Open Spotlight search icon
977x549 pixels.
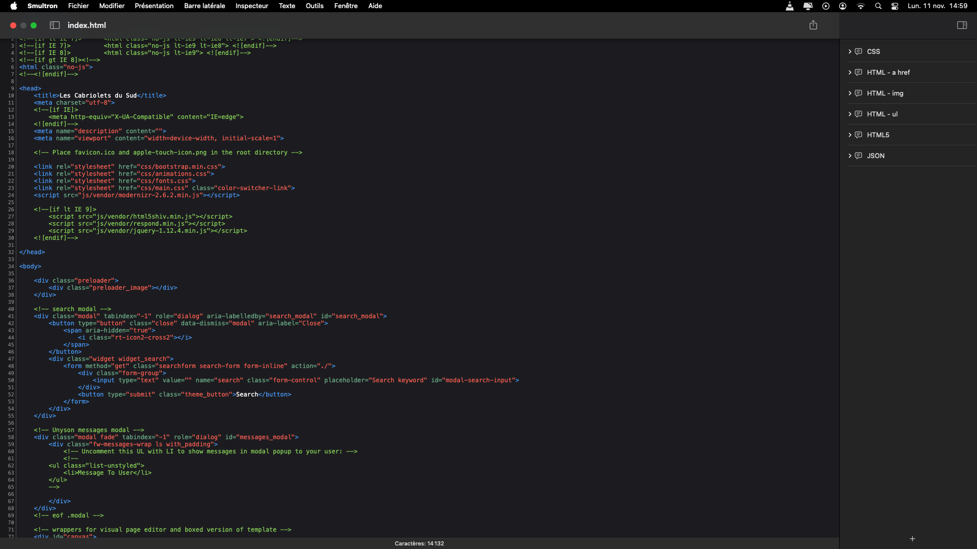(x=878, y=6)
